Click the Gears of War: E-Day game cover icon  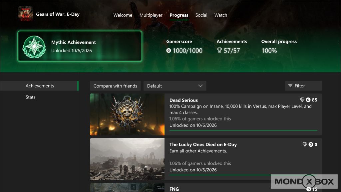click(x=25, y=14)
